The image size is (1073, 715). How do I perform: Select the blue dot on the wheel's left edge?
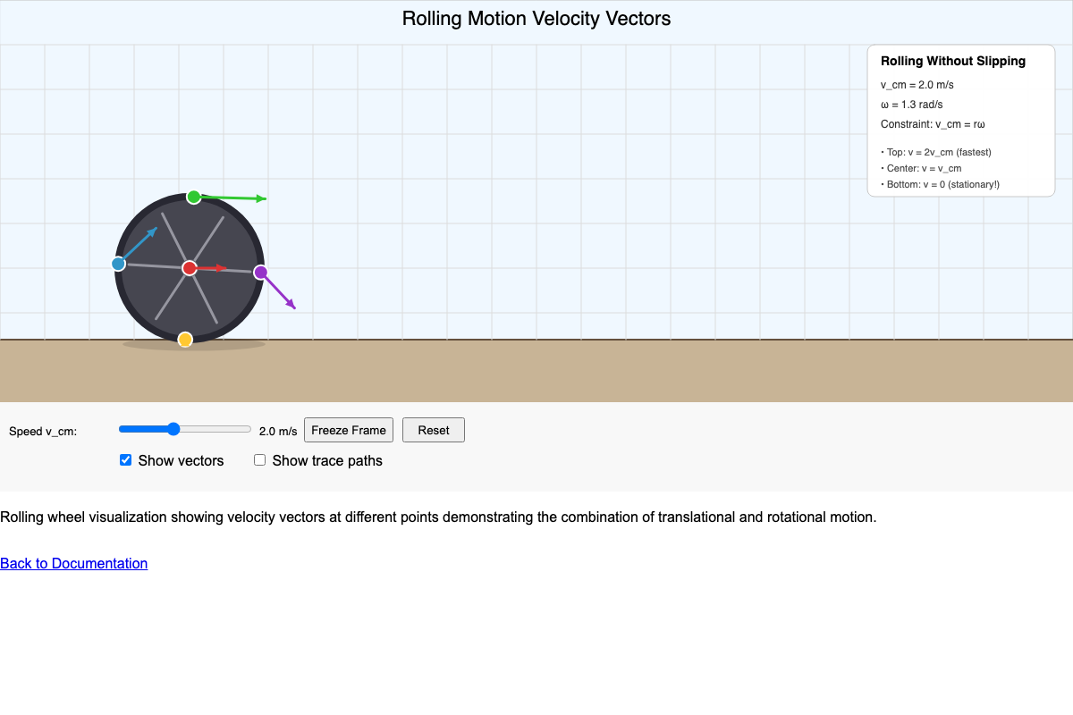click(118, 263)
